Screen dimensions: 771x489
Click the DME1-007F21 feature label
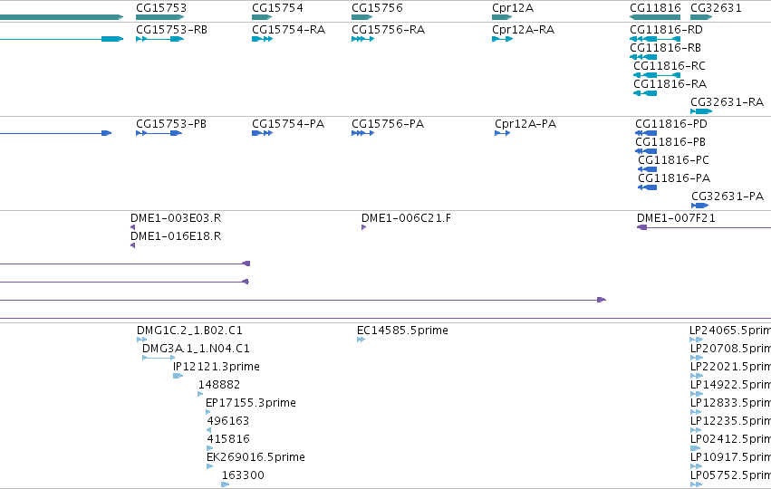[x=676, y=218]
